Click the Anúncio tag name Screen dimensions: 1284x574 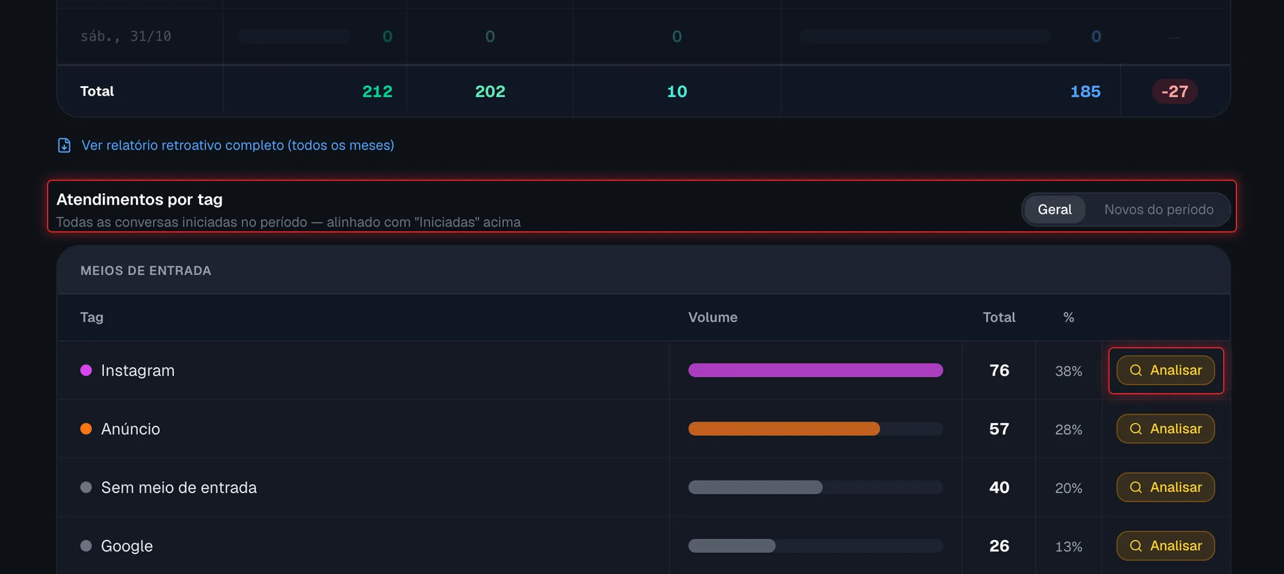click(x=130, y=429)
